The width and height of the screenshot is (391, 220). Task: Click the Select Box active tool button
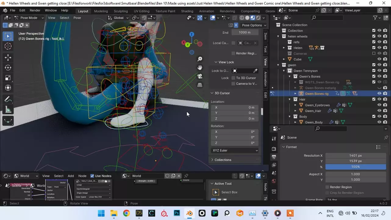[216, 192]
